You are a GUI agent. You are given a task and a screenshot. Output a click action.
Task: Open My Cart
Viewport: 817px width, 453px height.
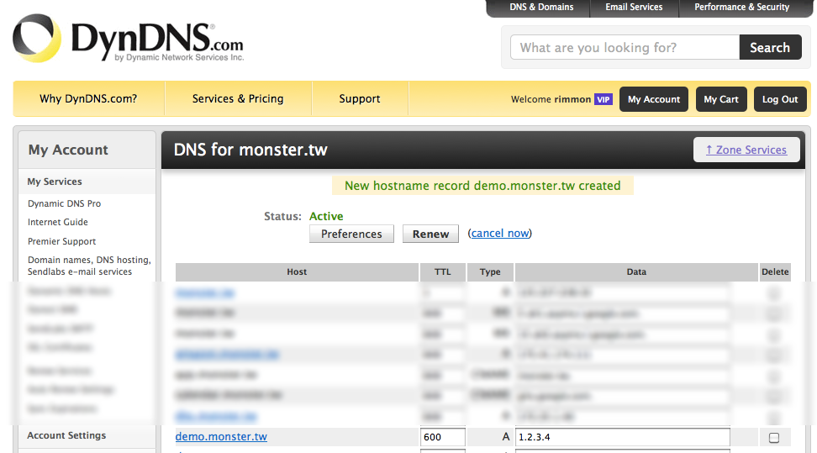[x=721, y=99]
